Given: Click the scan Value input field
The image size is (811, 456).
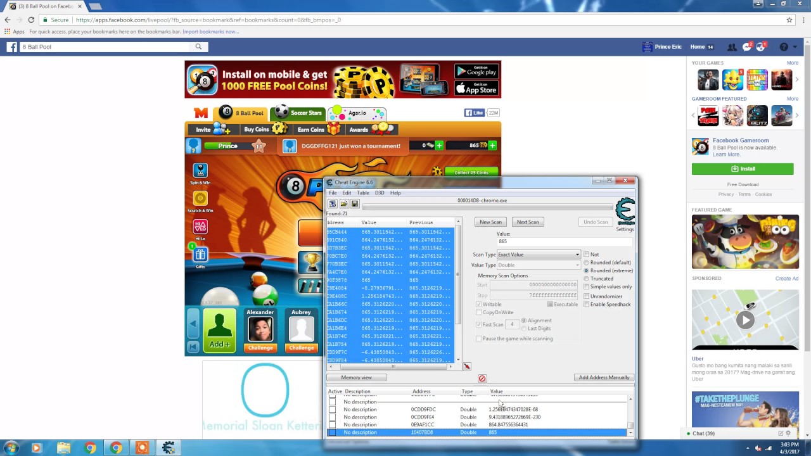Looking at the screenshot, I should point(564,241).
